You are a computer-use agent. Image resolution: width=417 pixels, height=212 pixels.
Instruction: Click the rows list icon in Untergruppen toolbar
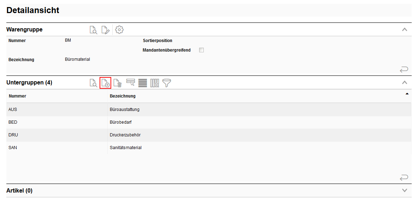pyautogui.click(x=143, y=83)
